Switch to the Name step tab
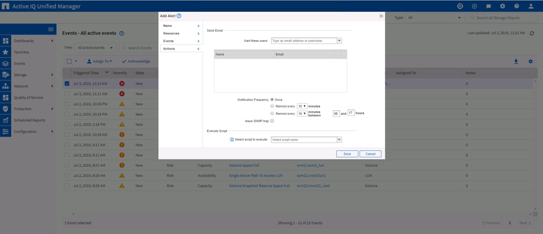This screenshot has height=234, width=543. coord(181,26)
